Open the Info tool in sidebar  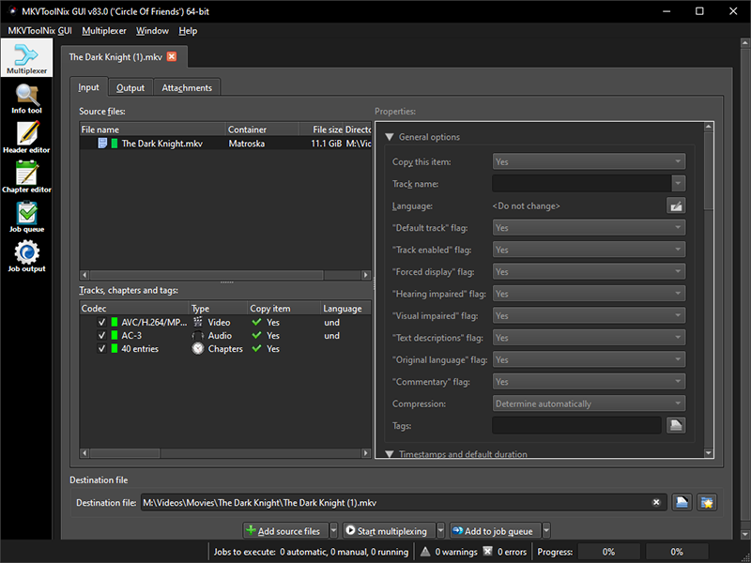[26, 99]
